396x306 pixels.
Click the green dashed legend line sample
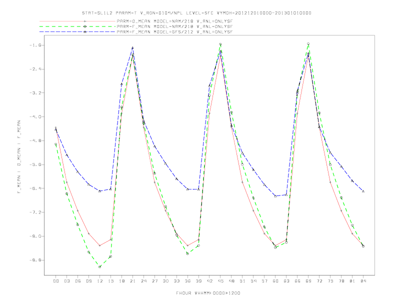[x=77, y=26]
